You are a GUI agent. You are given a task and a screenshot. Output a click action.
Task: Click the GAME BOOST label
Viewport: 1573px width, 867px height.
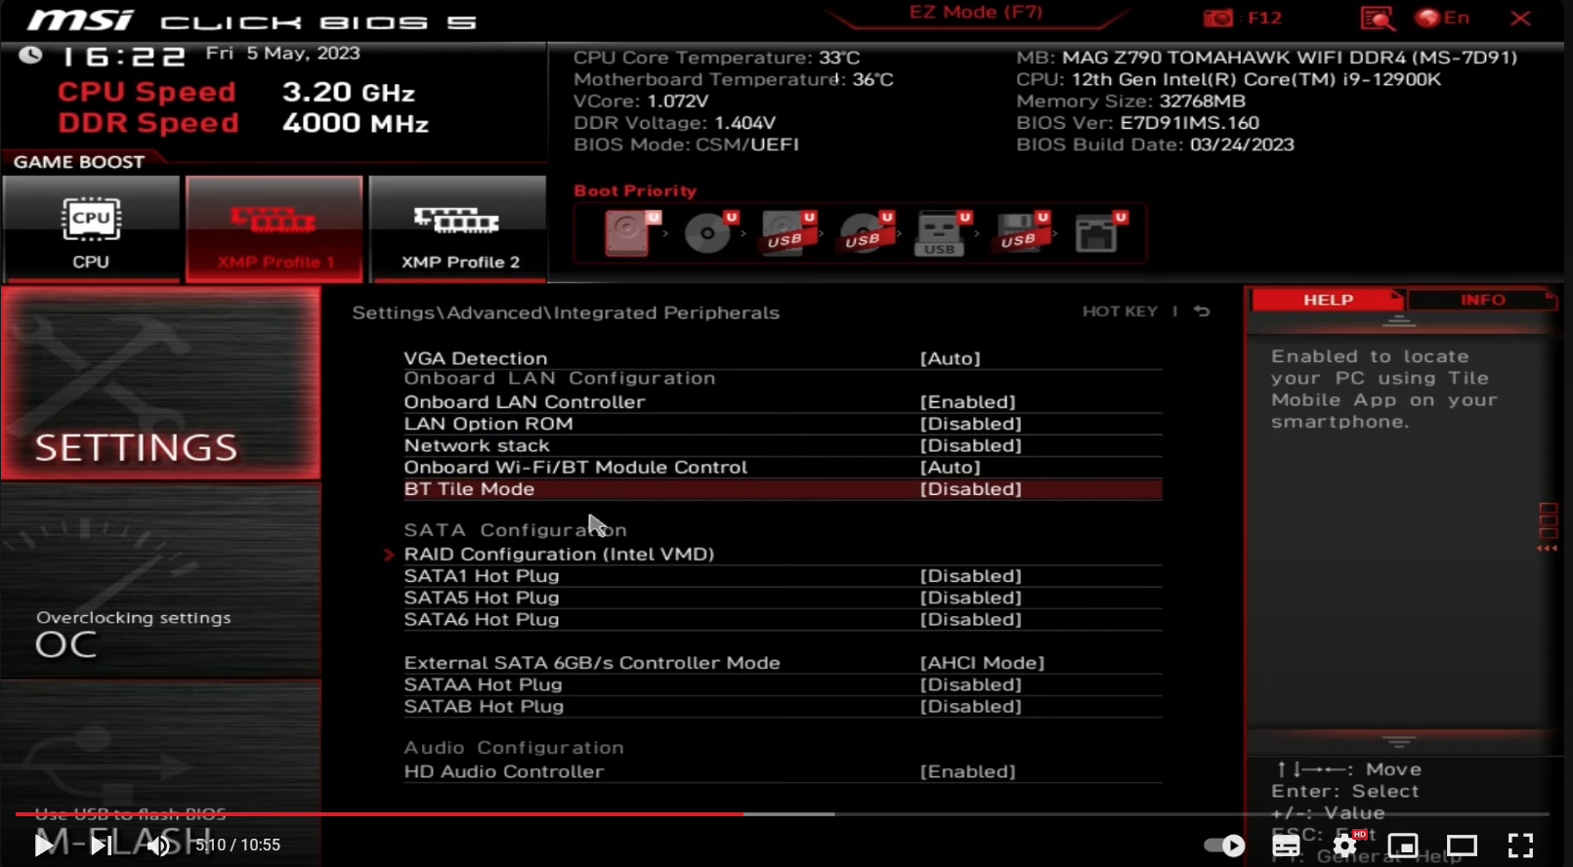pos(79,162)
